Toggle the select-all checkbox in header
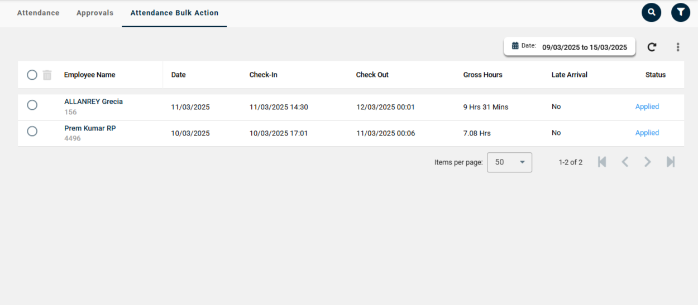 (32, 75)
